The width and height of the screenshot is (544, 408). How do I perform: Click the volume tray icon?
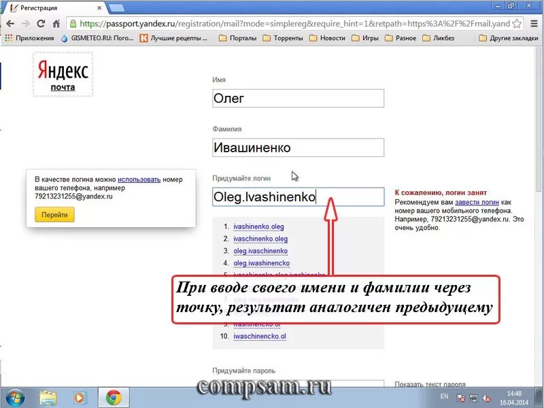[486, 398]
